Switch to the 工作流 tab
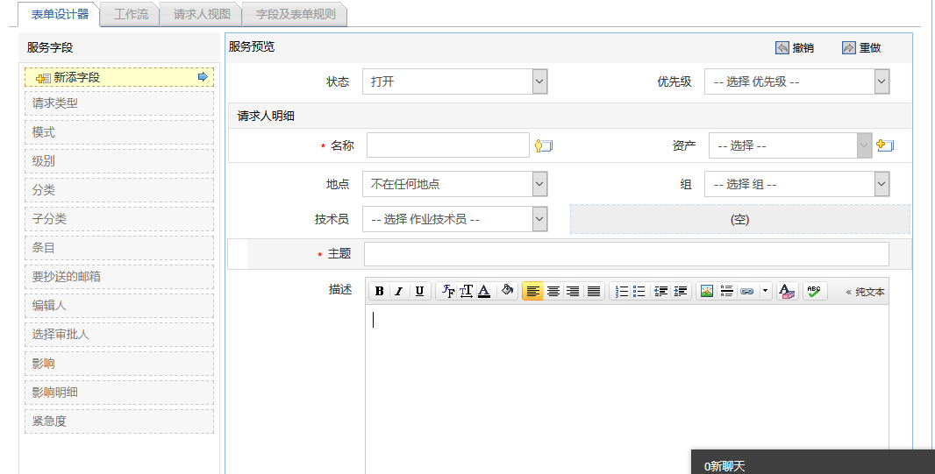This screenshot has height=474, width=935. point(131,14)
